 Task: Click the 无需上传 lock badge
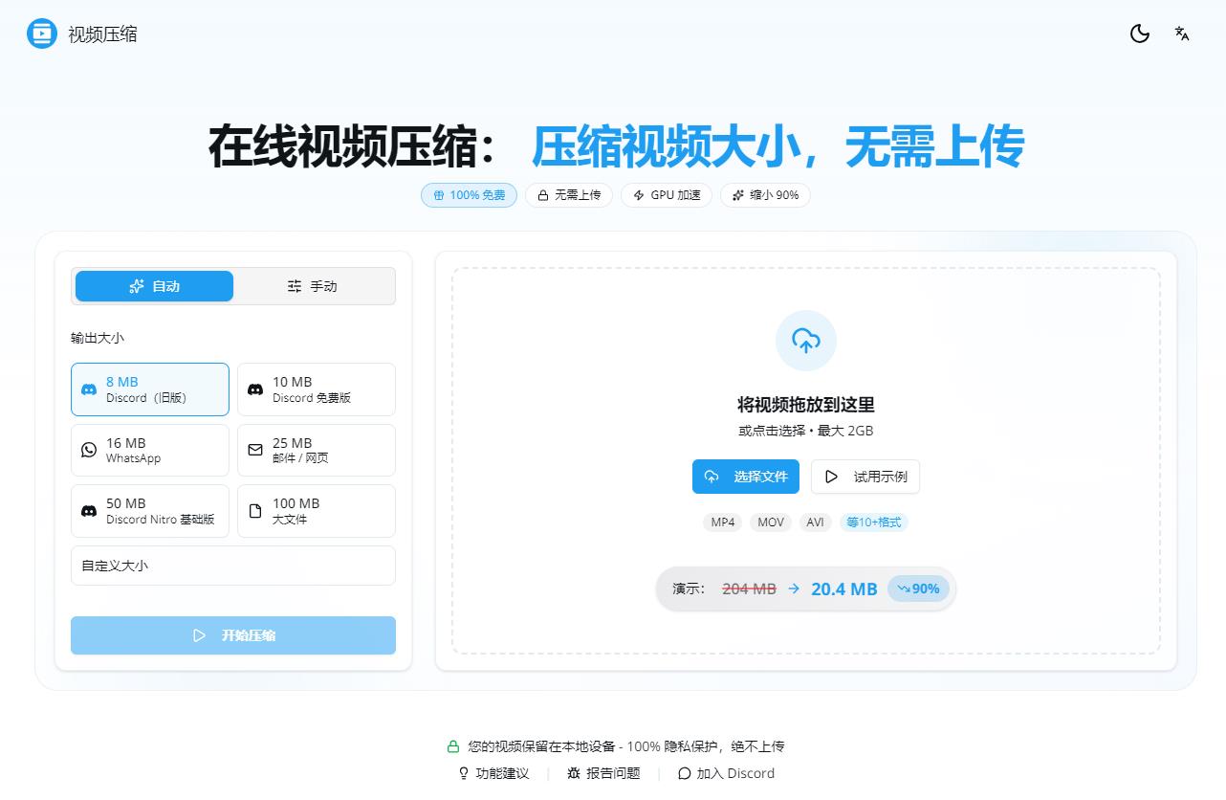coord(568,195)
